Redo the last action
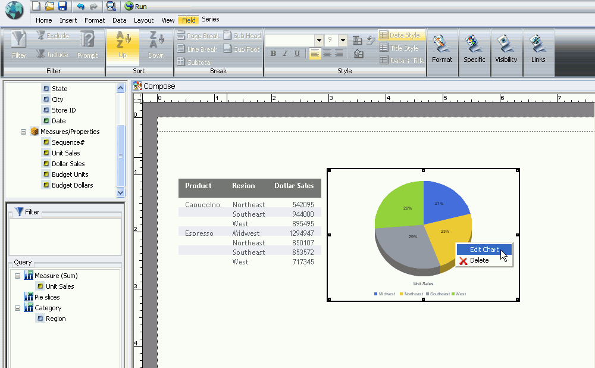Viewport: 595px width, 368px height. click(x=93, y=7)
